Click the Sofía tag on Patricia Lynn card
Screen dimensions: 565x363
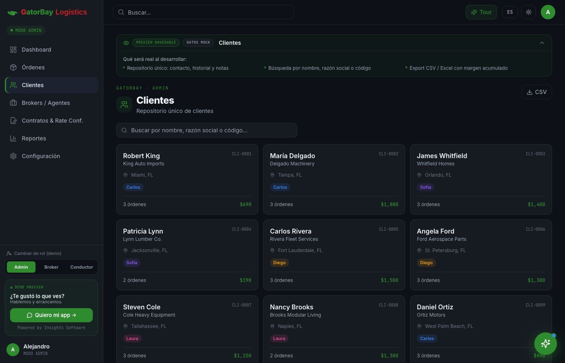coord(132,263)
